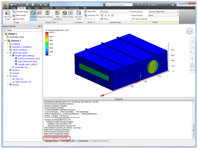
Task: Select Design 1 in the study tree
Action: click(13, 34)
